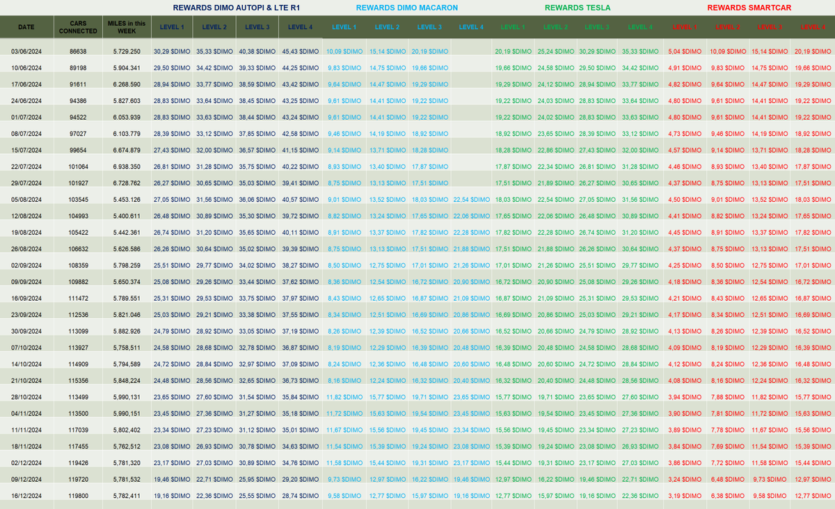
Task: Click the miles value 5.789.551
Action: [x=127, y=298]
